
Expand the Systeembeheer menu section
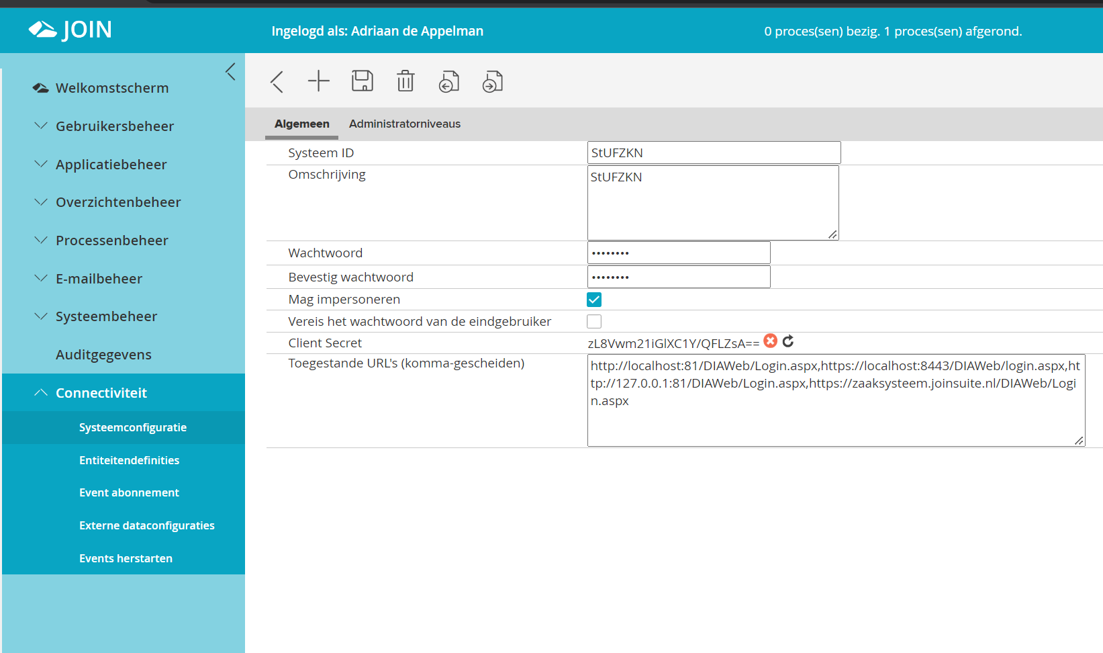click(106, 316)
